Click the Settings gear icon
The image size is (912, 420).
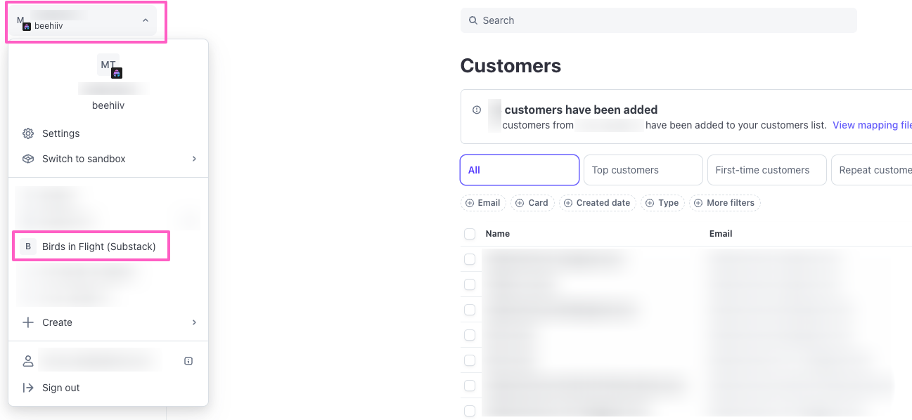[x=28, y=133]
